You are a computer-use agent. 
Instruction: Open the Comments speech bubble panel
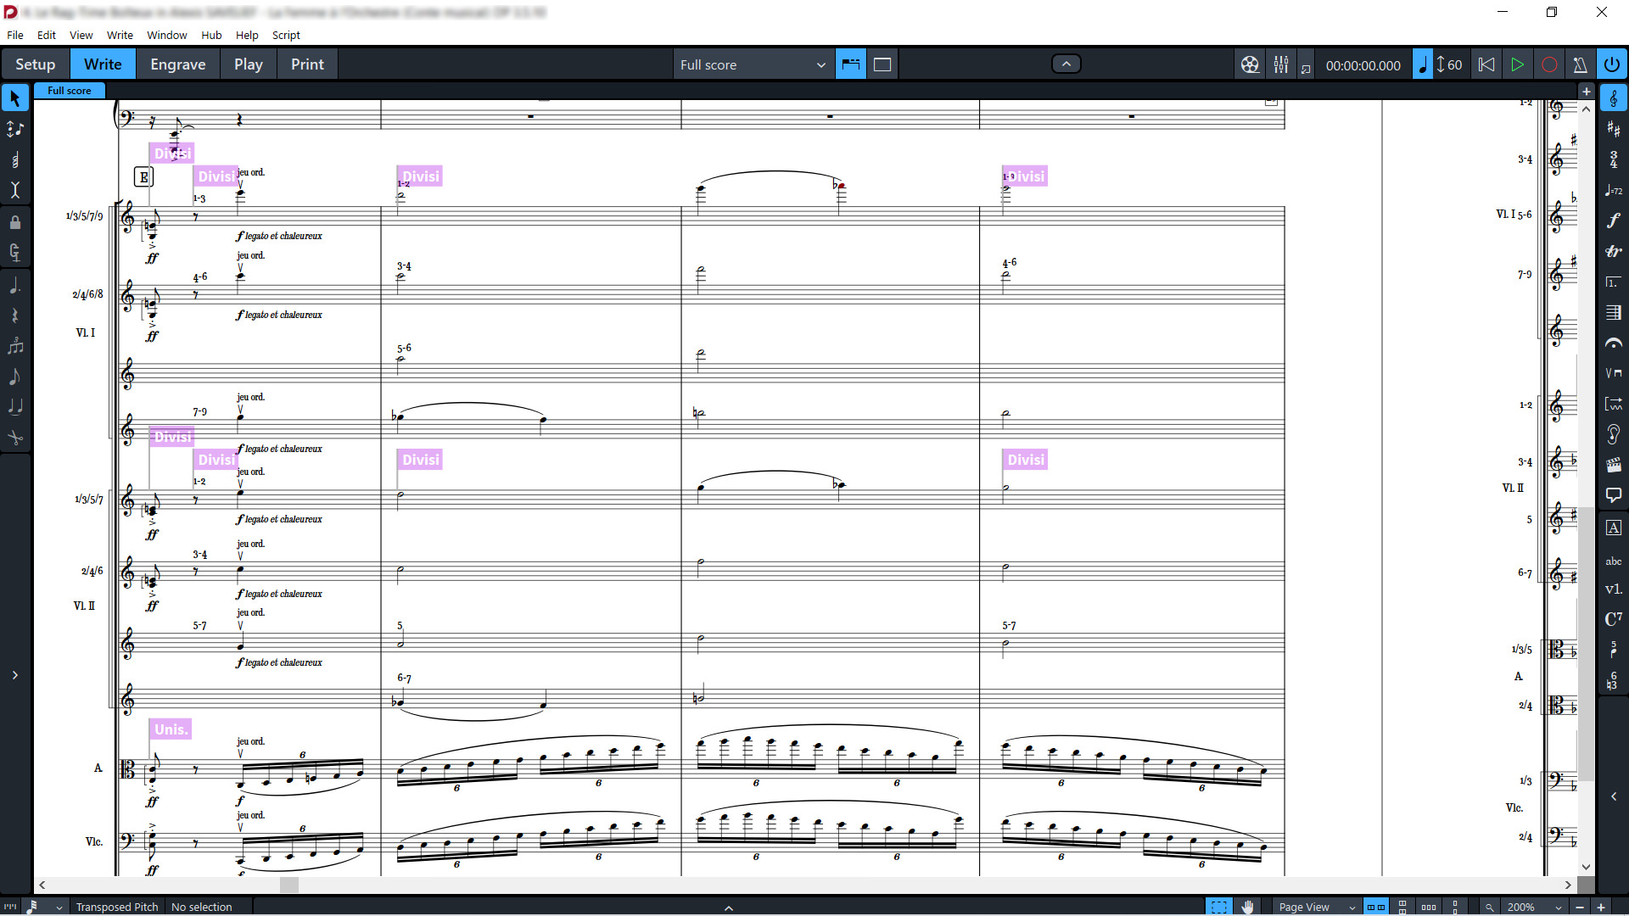[x=1613, y=495]
